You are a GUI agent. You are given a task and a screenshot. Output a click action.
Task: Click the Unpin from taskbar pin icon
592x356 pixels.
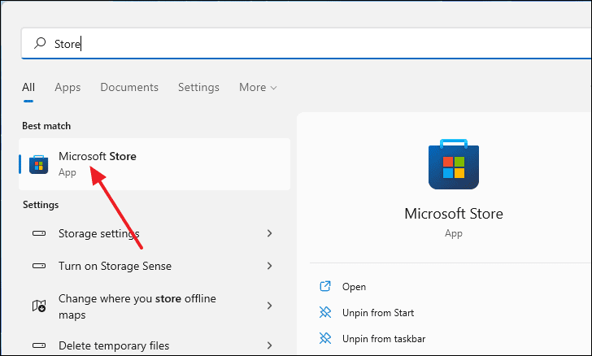click(x=325, y=338)
